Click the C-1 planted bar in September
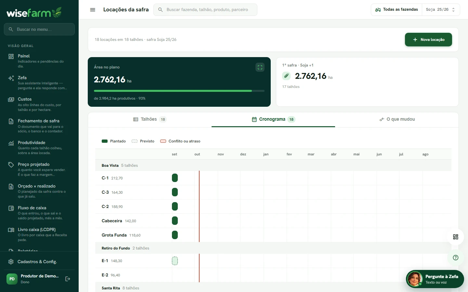This screenshot has width=468, height=292. [x=175, y=178]
